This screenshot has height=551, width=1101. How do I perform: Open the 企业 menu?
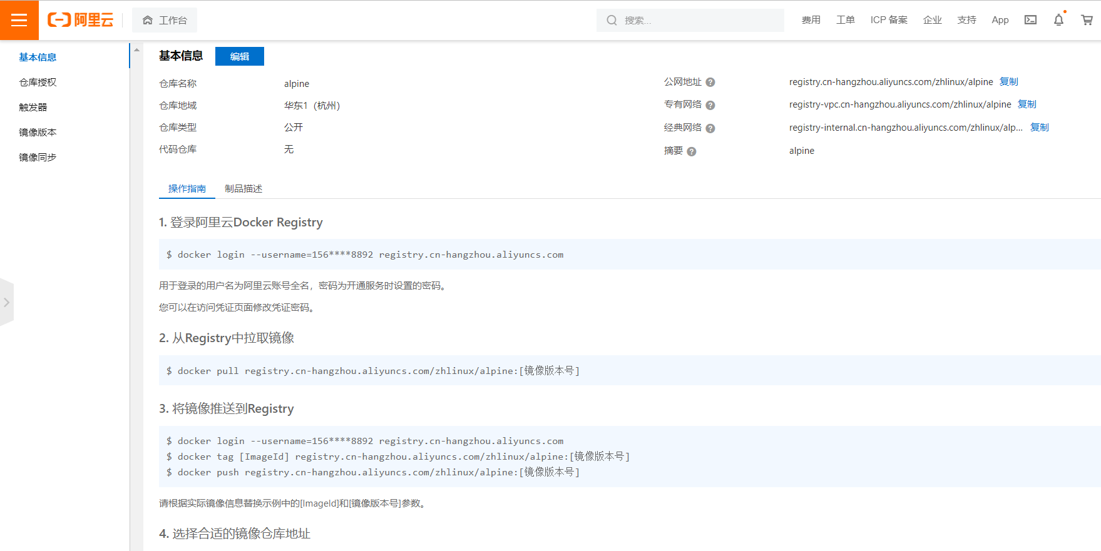(x=933, y=20)
